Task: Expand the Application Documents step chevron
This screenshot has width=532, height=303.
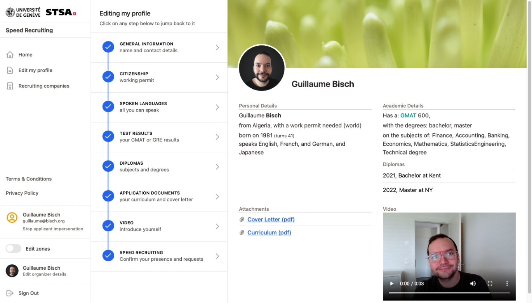Action: tap(217, 196)
